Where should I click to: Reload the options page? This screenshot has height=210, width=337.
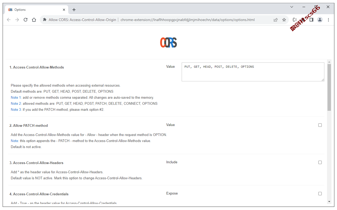tap(26, 20)
